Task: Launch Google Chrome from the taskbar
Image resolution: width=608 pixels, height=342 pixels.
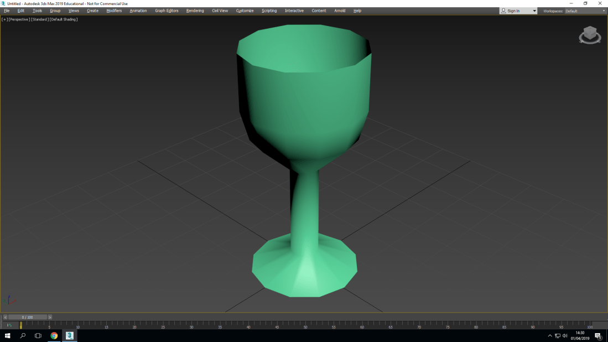Action: coord(54,335)
